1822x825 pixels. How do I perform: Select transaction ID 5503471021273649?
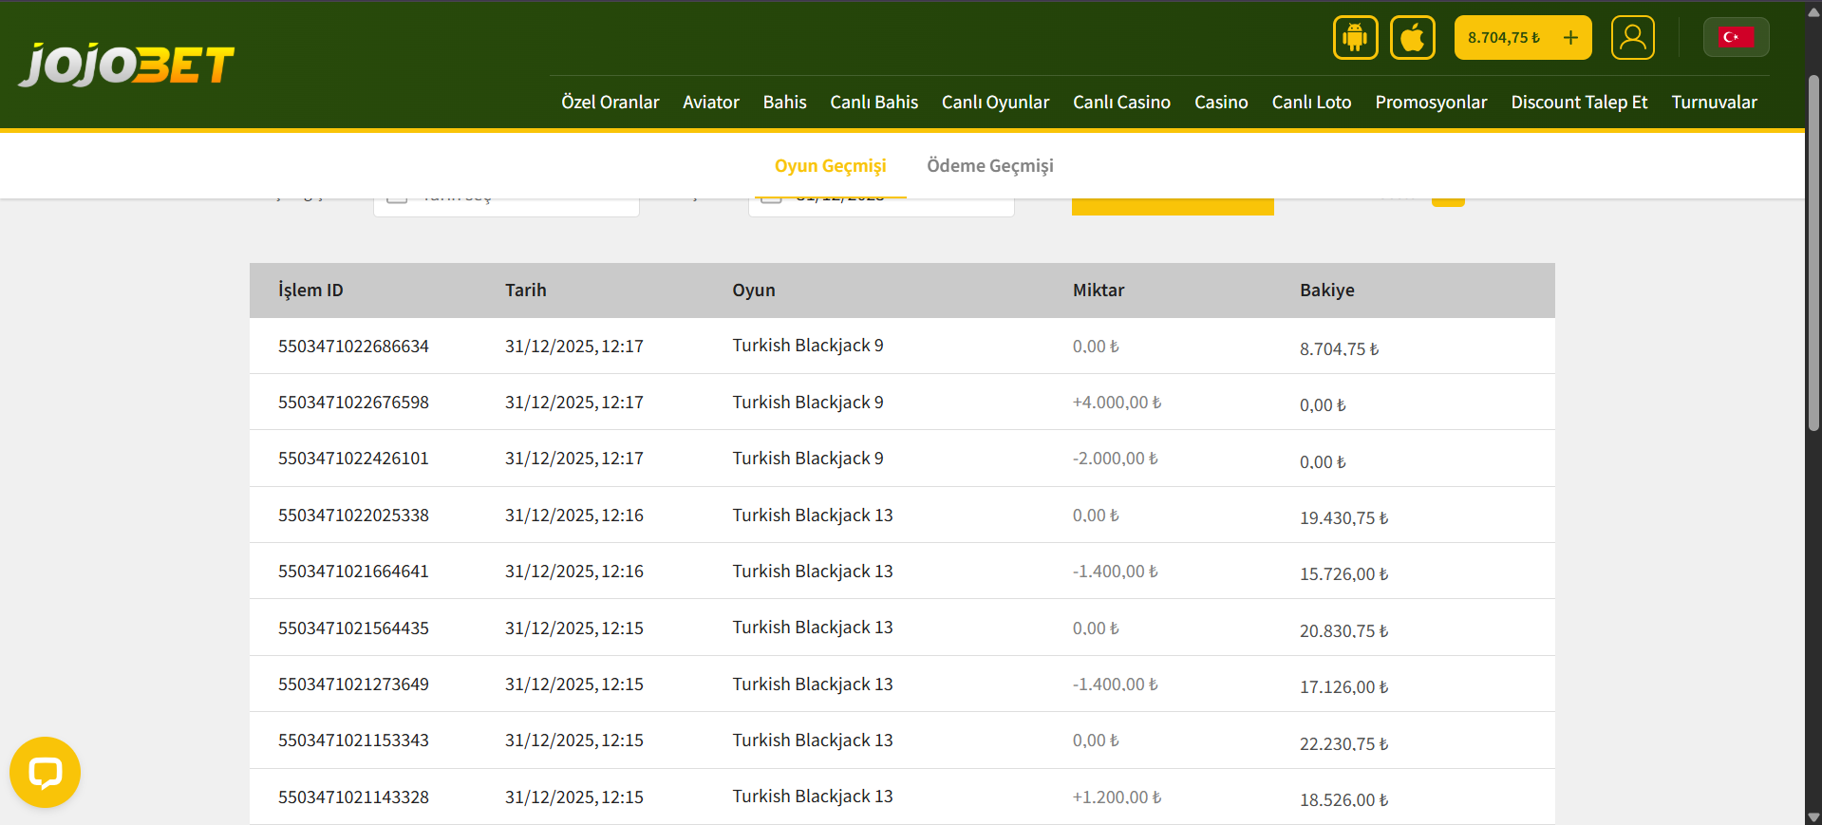(x=353, y=684)
